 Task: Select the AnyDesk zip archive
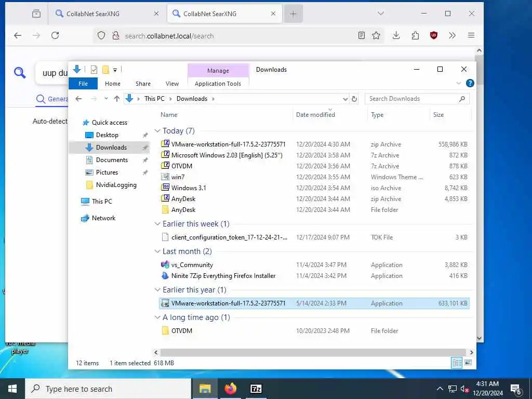(x=314, y=199)
